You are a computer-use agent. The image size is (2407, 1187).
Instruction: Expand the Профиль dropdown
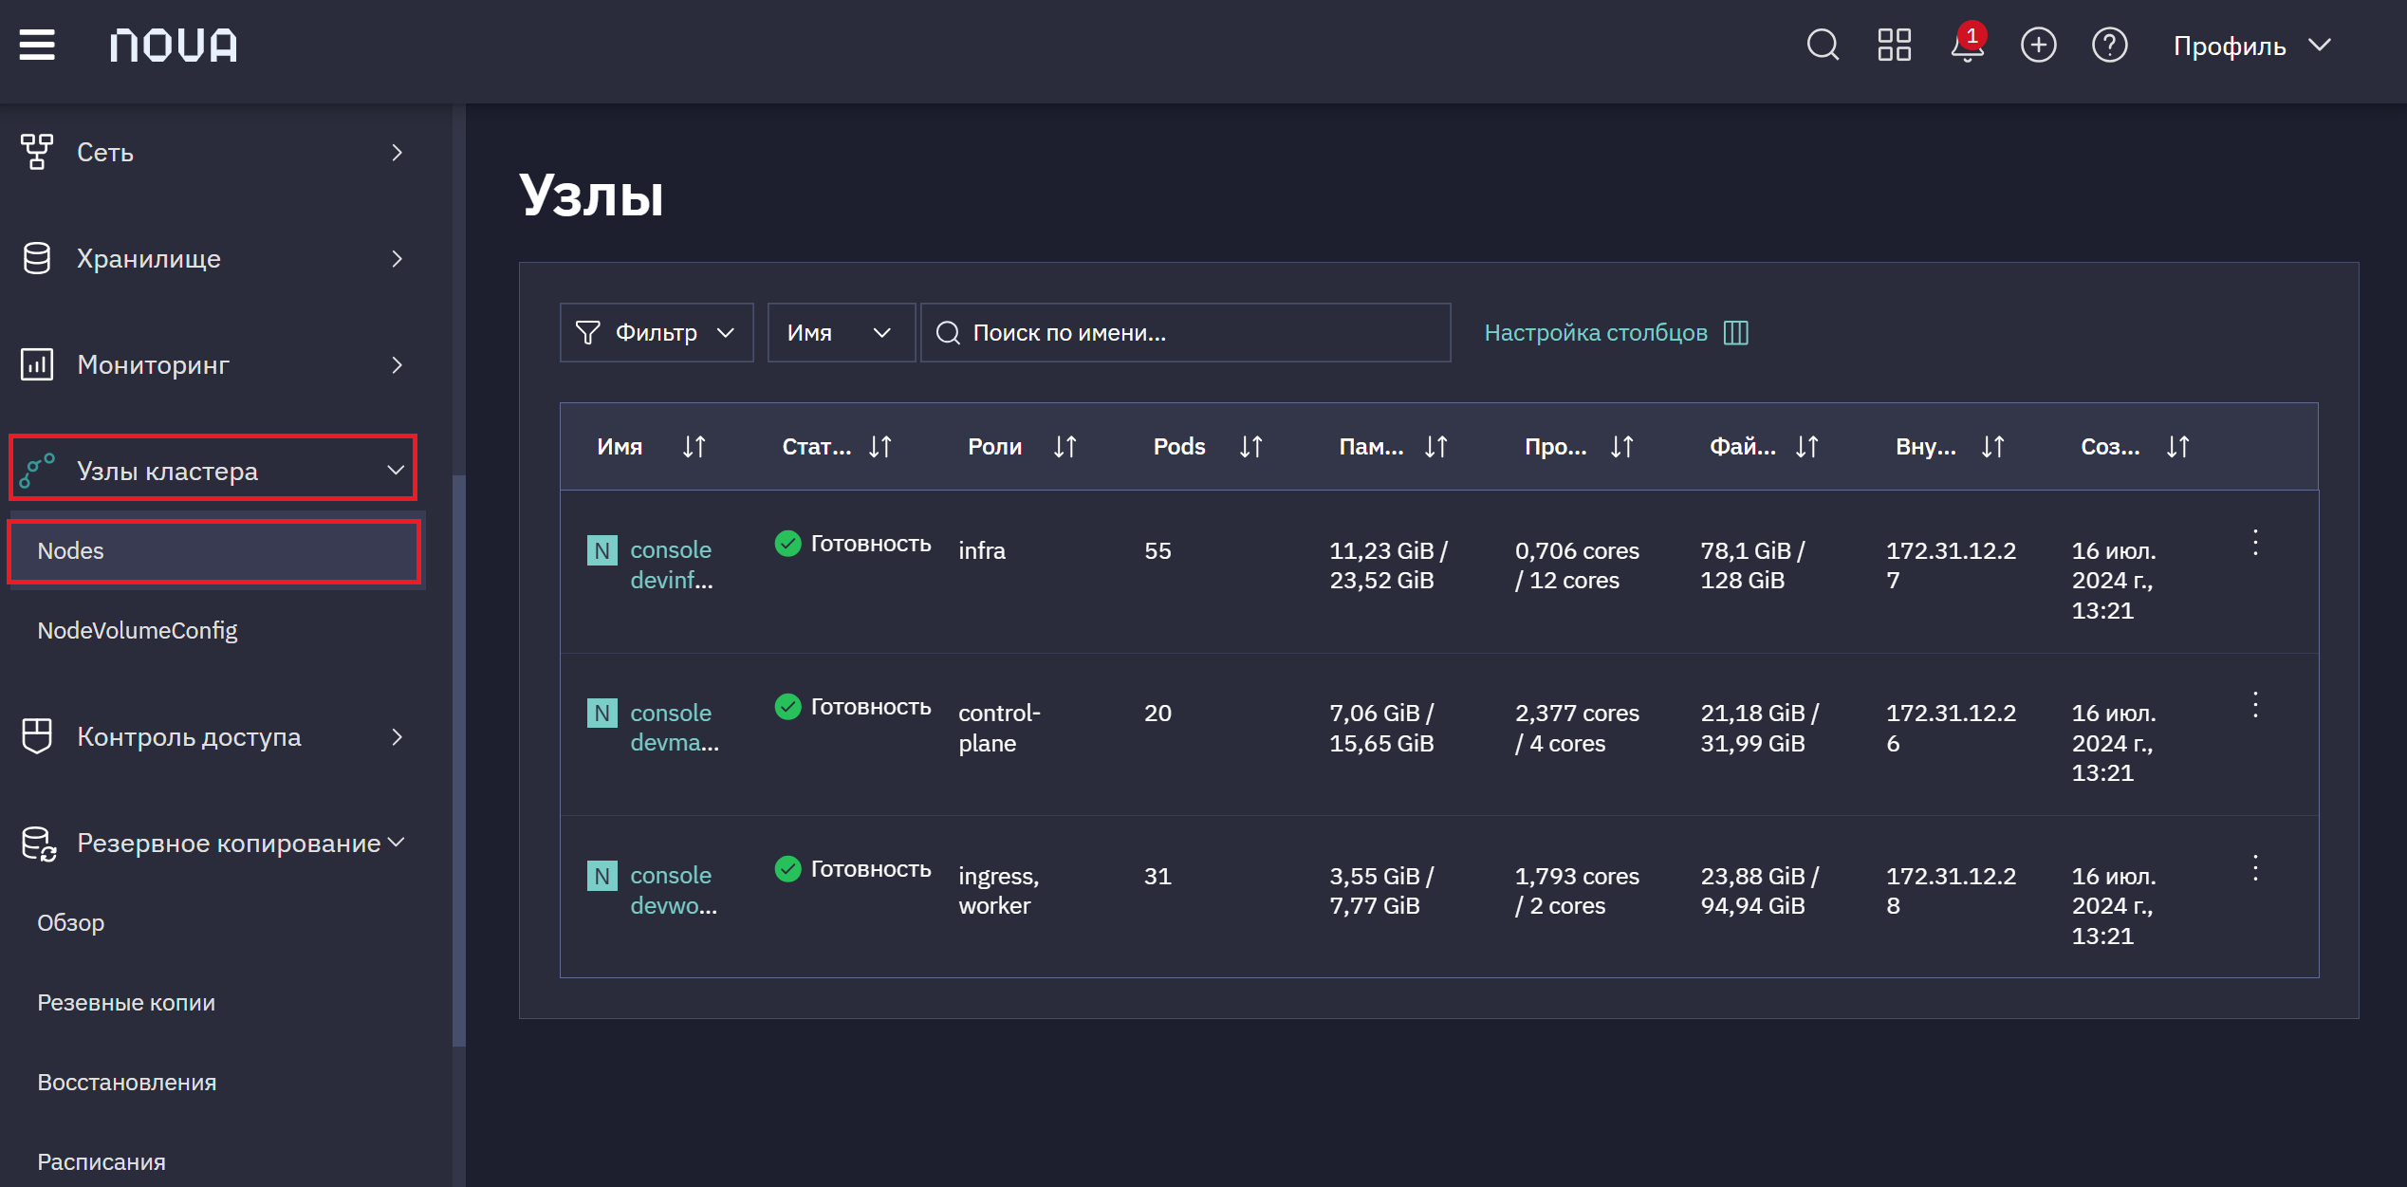tap(2251, 46)
